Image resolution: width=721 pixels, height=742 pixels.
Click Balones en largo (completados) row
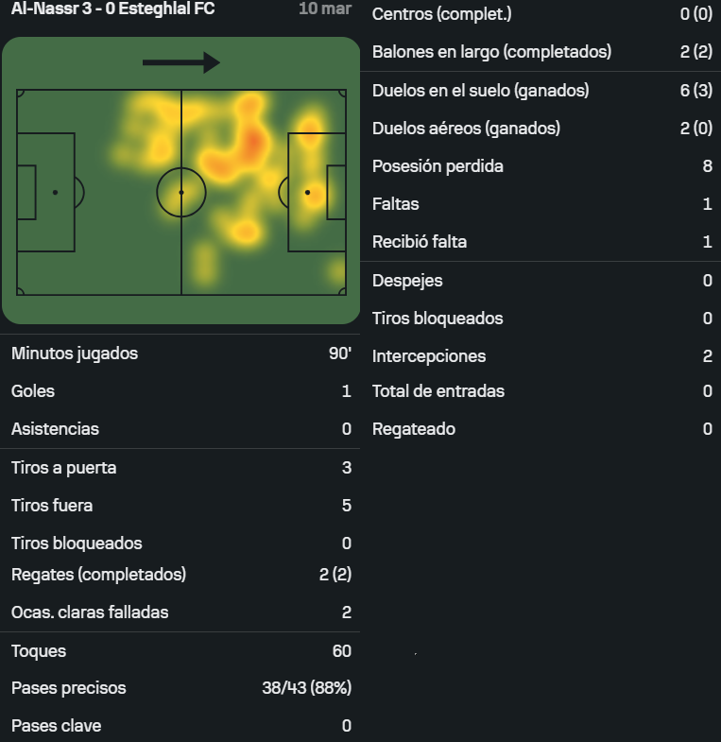pos(541,52)
